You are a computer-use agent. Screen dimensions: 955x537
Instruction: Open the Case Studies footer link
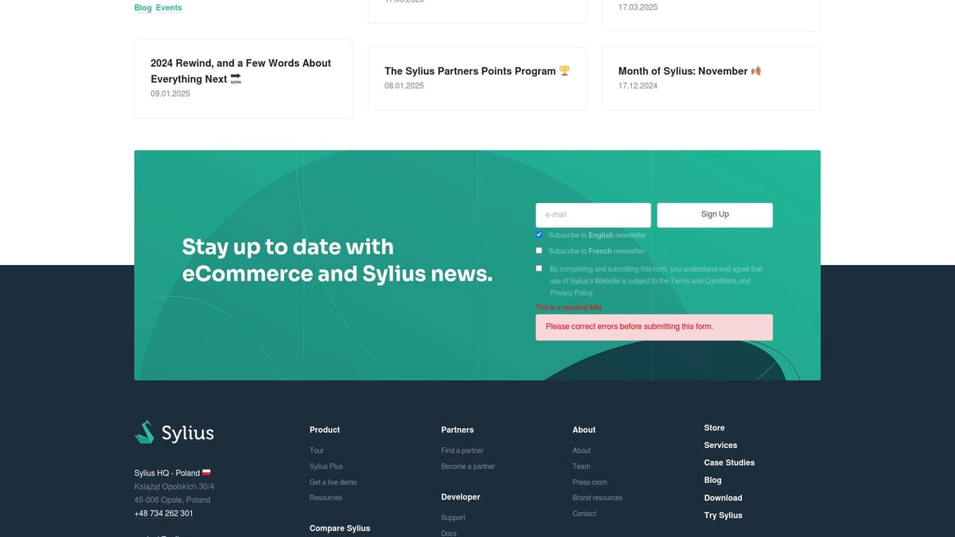click(x=730, y=463)
